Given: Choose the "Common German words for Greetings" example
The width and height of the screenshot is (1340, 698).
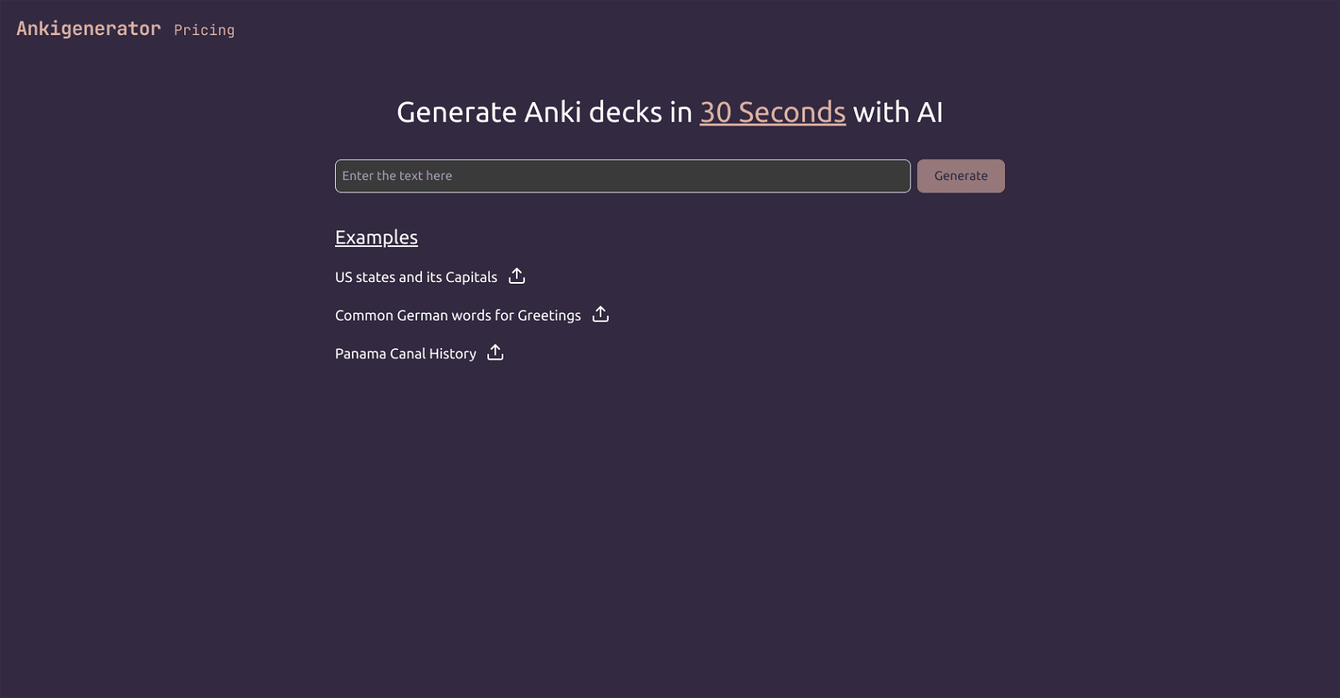Looking at the screenshot, I should click(x=457, y=316).
